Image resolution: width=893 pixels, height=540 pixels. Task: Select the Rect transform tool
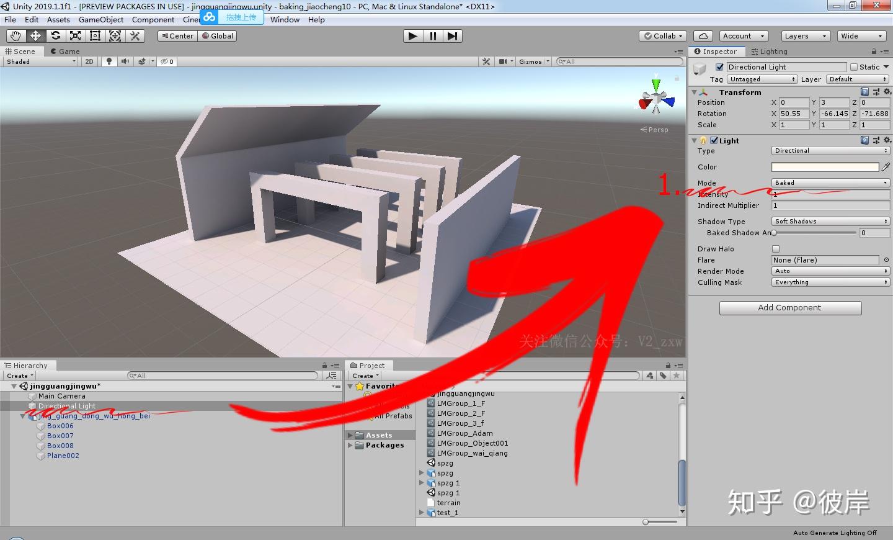click(x=95, y=36)
